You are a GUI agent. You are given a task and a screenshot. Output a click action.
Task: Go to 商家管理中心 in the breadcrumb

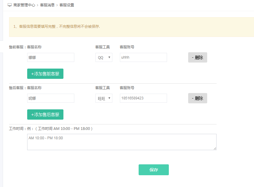click(24, 5)
